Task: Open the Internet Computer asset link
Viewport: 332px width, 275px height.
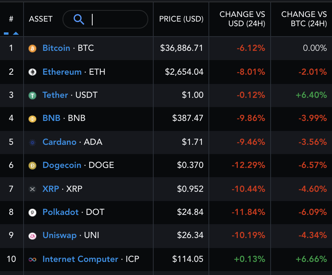Action: pos(80,259)
